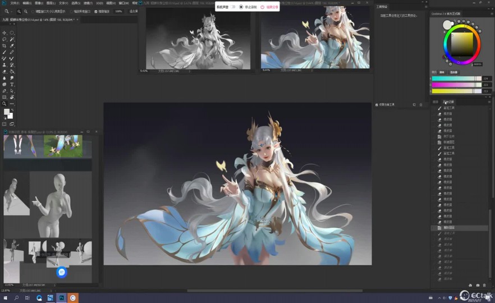Select the Eyedropper tool
The height and width of the screenshot is (303, 495).
(12, 46)
